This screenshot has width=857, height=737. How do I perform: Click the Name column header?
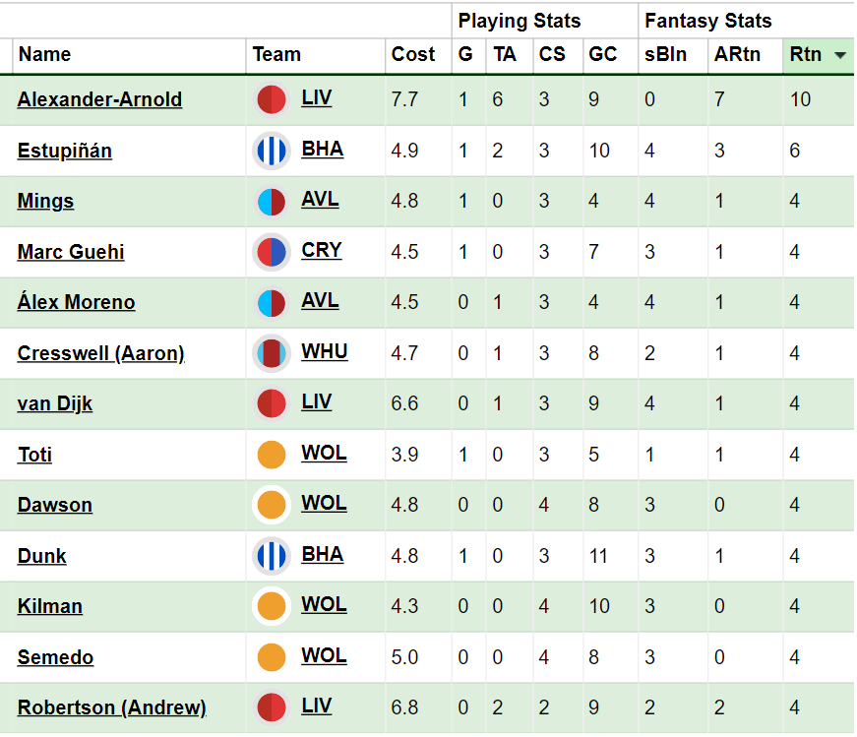[x=45, y=54]
